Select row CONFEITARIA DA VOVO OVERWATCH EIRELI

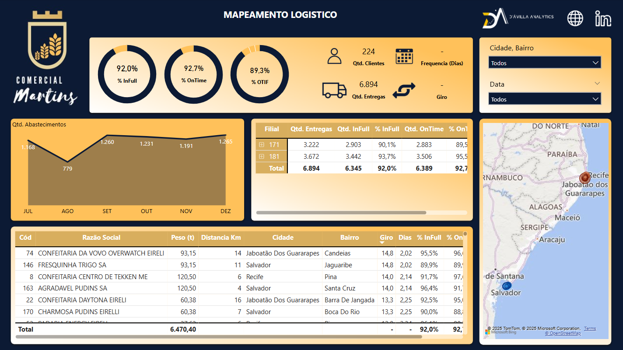tap(239, 253)
